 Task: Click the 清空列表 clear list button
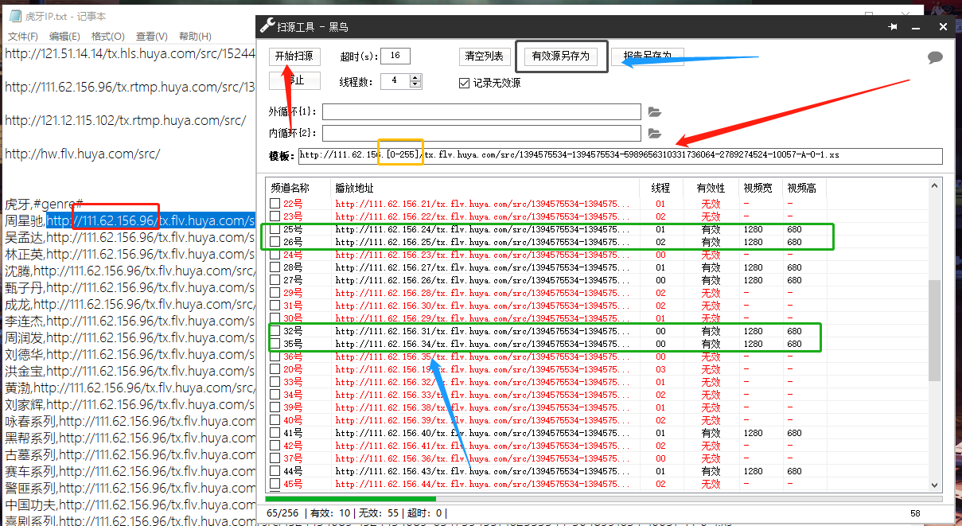point(485,56)
